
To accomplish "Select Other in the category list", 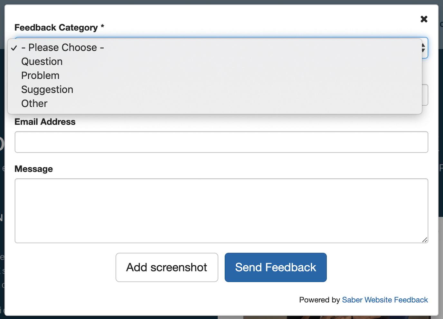I will pyautogui.click(x=34, y=103).
